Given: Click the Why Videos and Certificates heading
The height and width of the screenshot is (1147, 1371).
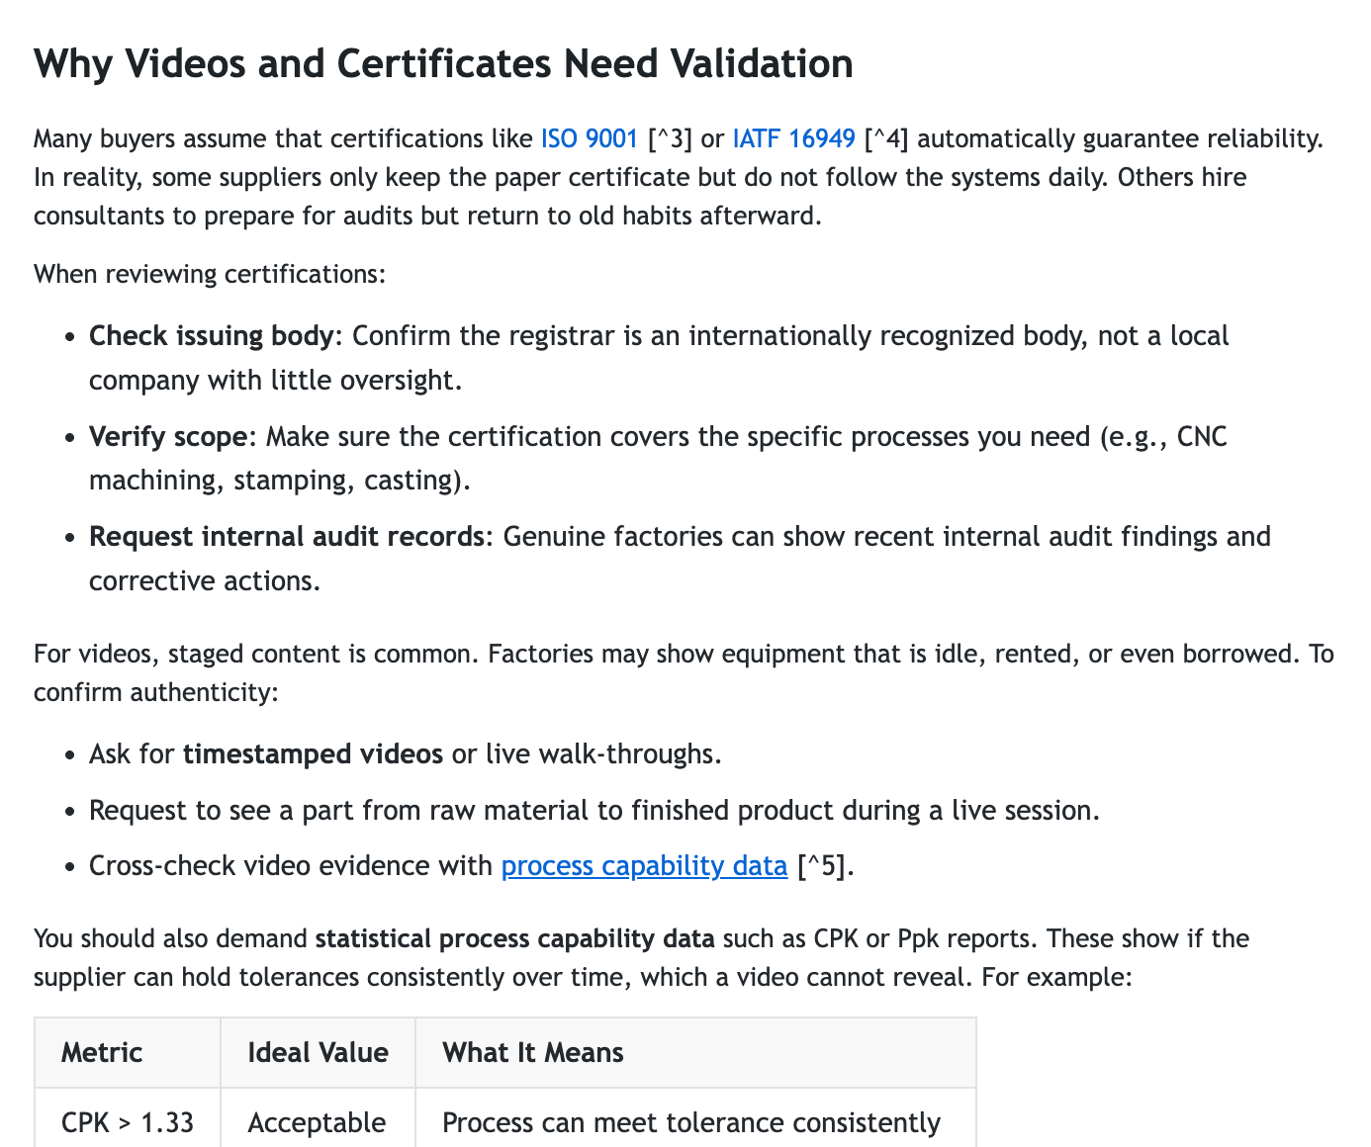Looking at the screenshot, I should 443,64.
